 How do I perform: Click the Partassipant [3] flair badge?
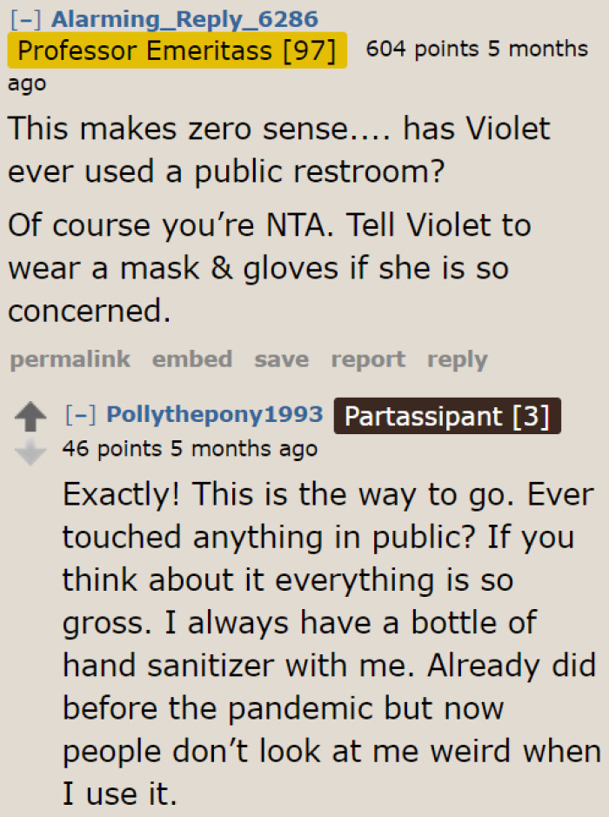tap(447, 417)
